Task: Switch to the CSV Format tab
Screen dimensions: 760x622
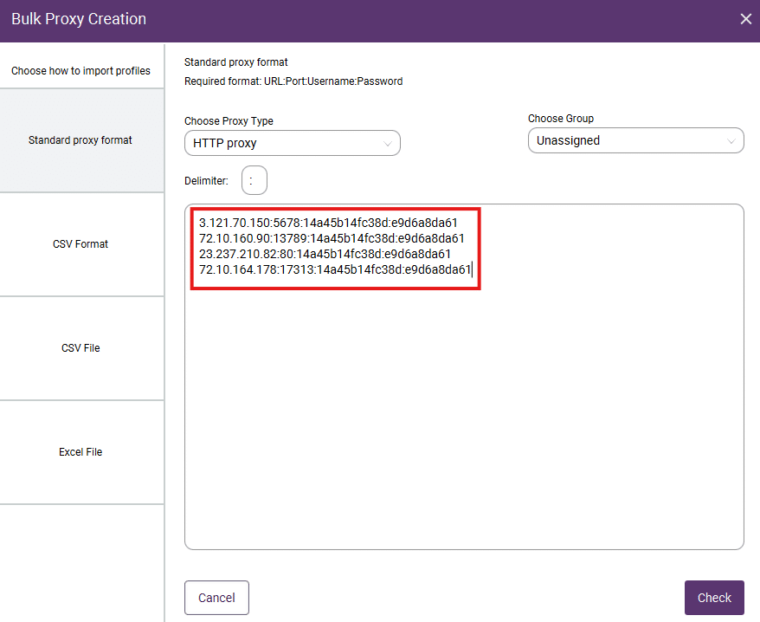Action: pos(81,244)
